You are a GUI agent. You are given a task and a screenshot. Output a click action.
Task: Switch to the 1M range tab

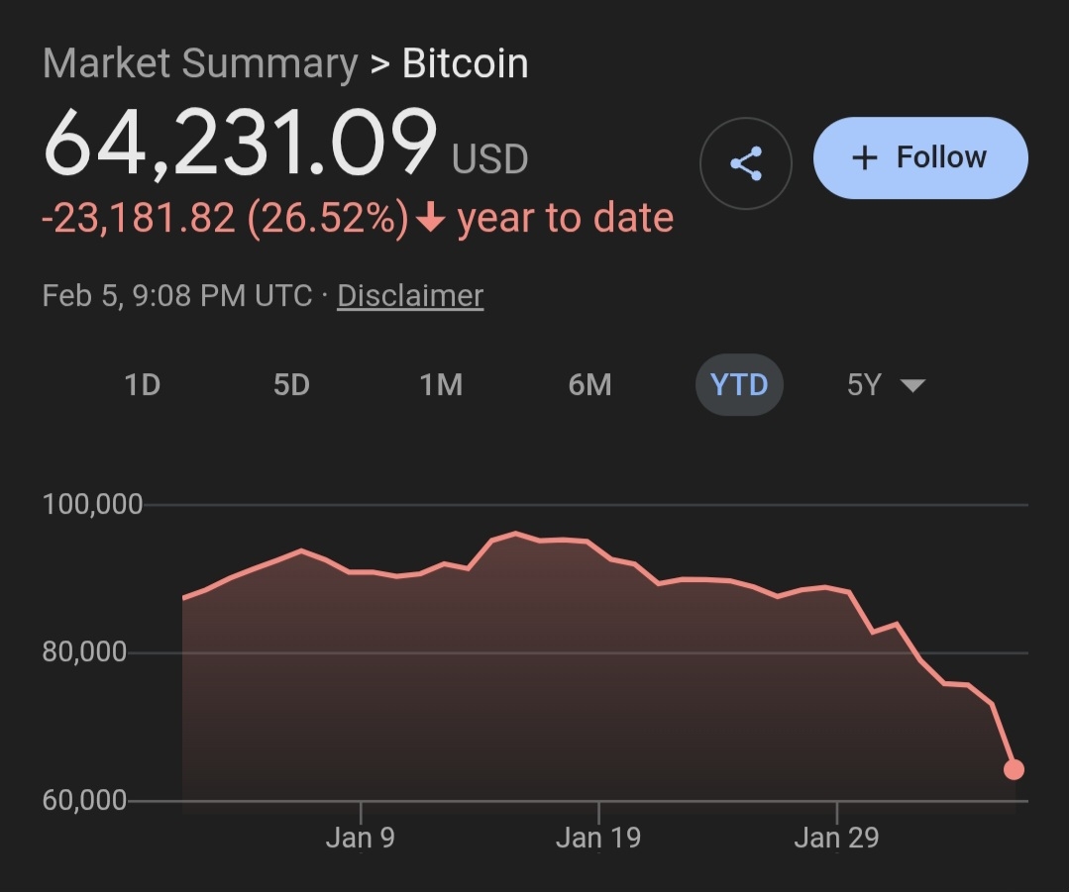click(x=441, y=385)
